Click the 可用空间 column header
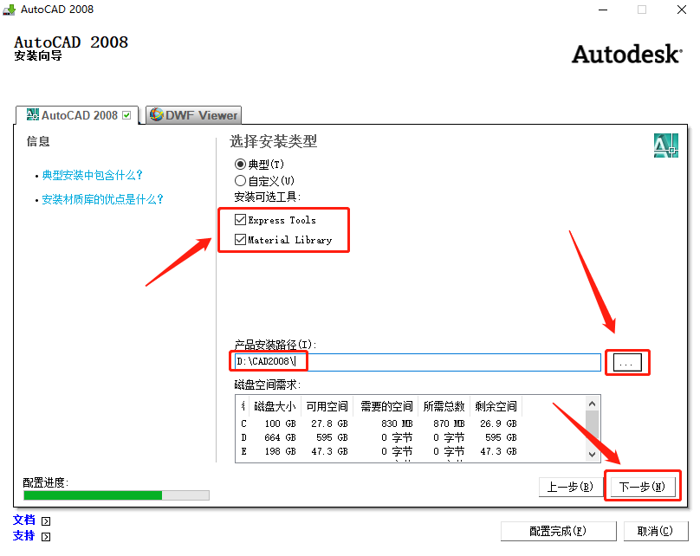This screenshot has width=700, height=556. point(327,406)
